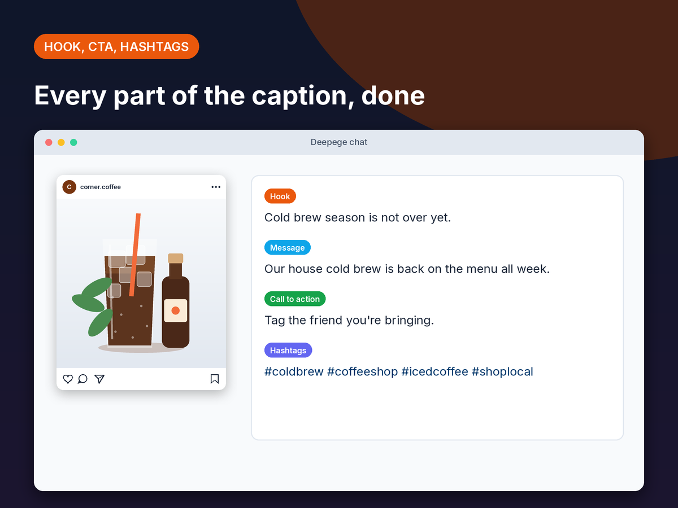Select the blue Message tag
The image size is (678, 508).
click(x=288, y=248)
